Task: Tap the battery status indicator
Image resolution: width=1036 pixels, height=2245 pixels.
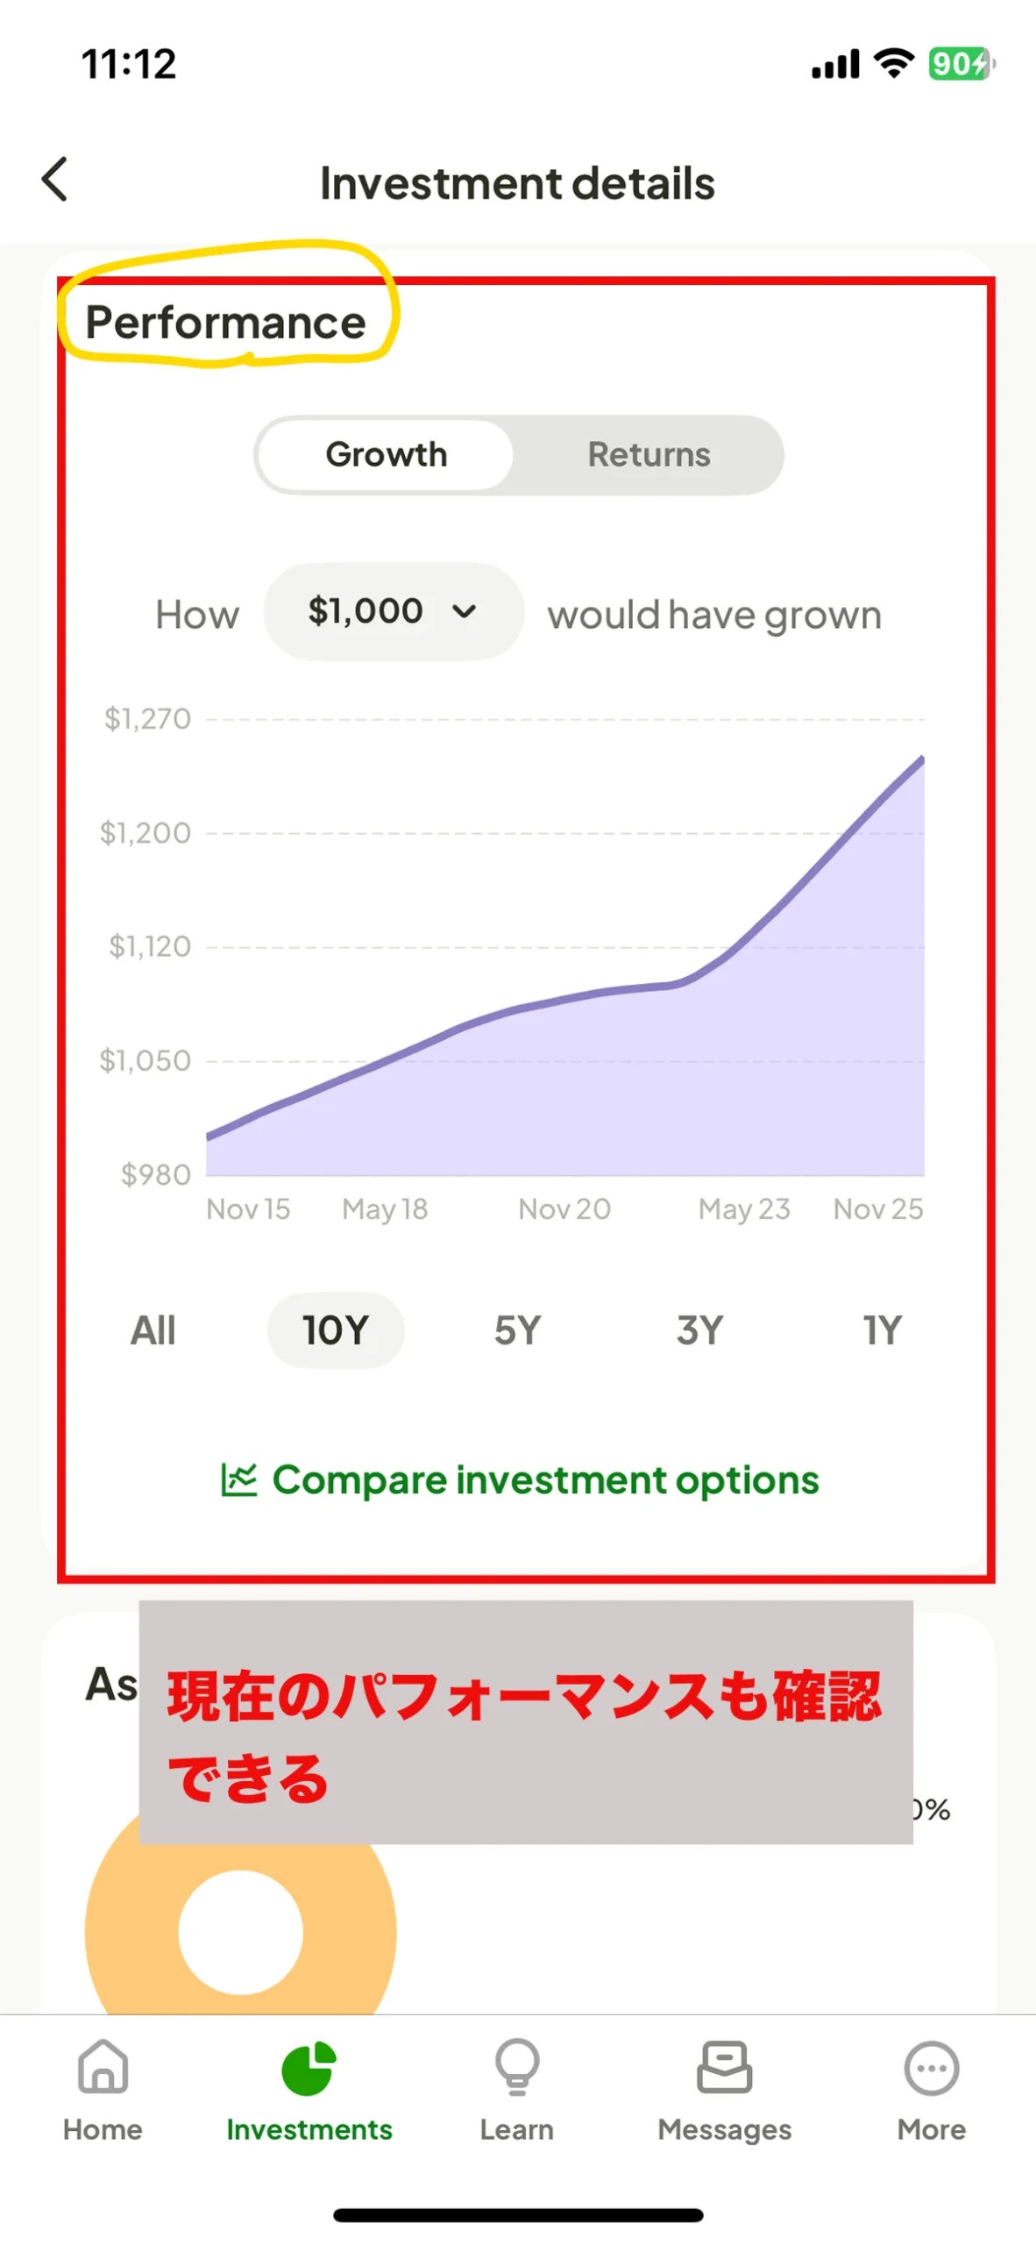Action: click(x=961, y=64)
